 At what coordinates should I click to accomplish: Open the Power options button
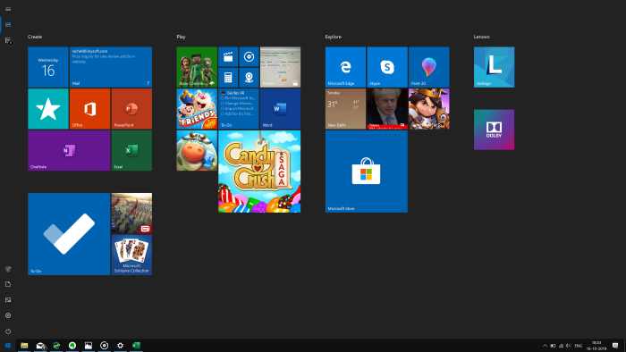(8, 331)
